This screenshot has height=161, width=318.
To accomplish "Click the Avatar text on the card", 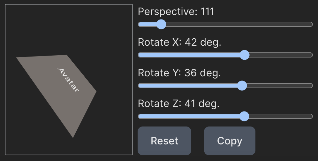I will [68, 80].
